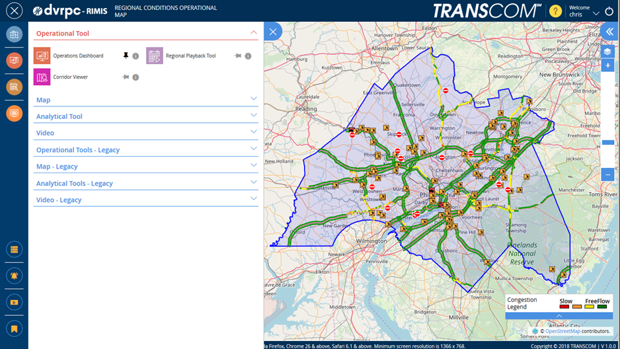Viewport: 620px width, 349px height.
Task: Open the Corridor Viewer link
Action: pos(70,77)
